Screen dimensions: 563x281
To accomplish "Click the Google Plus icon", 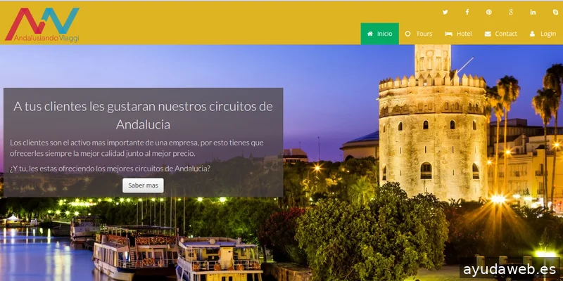I will (510, 12).
